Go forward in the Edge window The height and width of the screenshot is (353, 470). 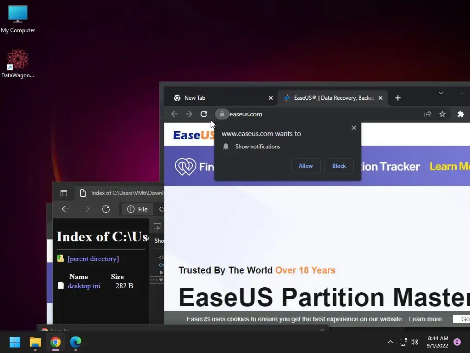point(86,209)
